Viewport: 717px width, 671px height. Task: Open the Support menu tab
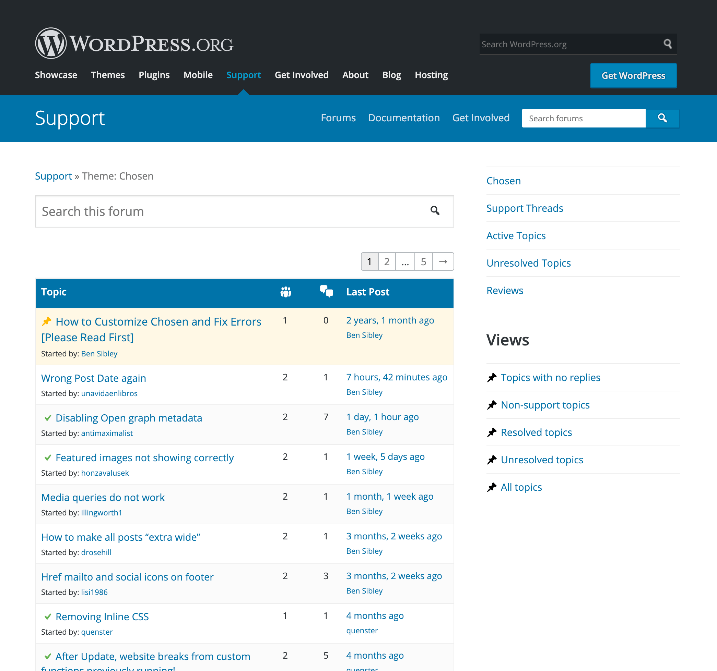(x=243, y=75)
